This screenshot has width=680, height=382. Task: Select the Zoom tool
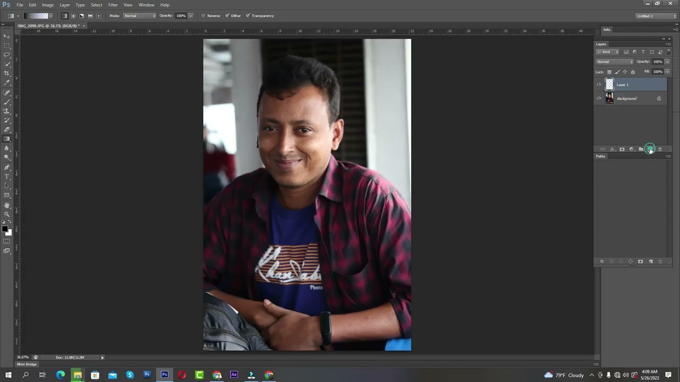7,214
